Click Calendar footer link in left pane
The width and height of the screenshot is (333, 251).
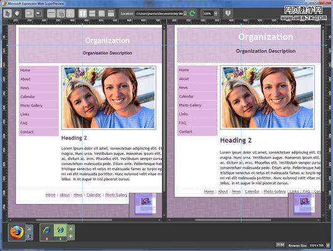(94, 195)
